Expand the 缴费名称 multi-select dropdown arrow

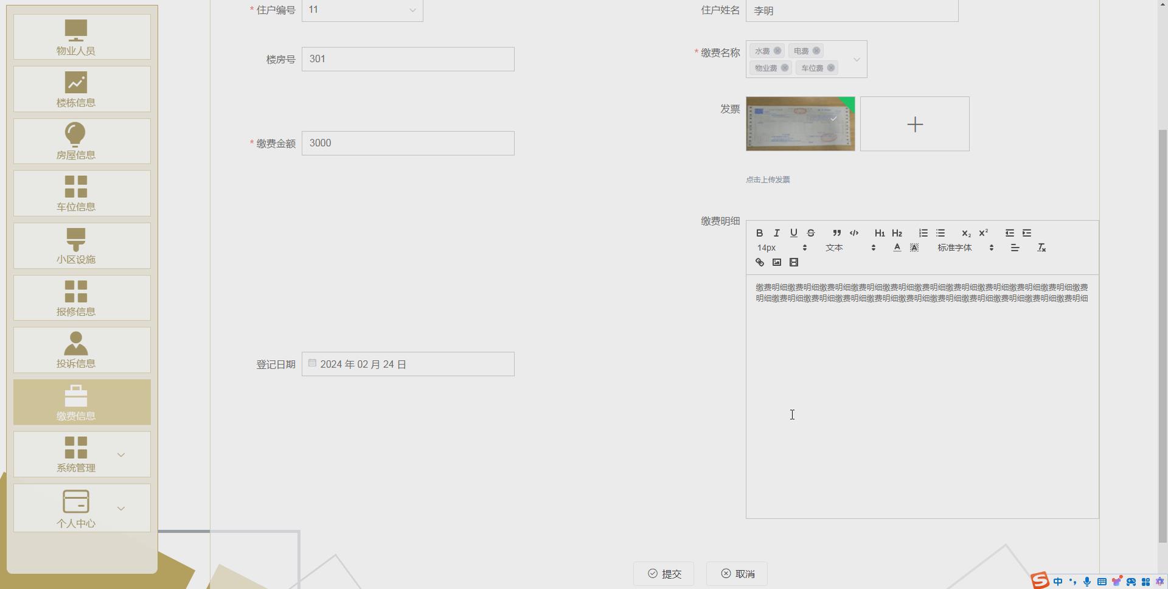pyautogui.click(x=857, y=60)
